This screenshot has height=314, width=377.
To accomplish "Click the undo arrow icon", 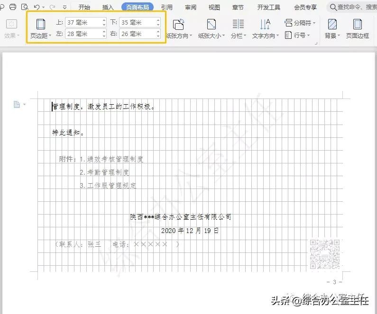I will pyautogui.click(x=37, y=7).
